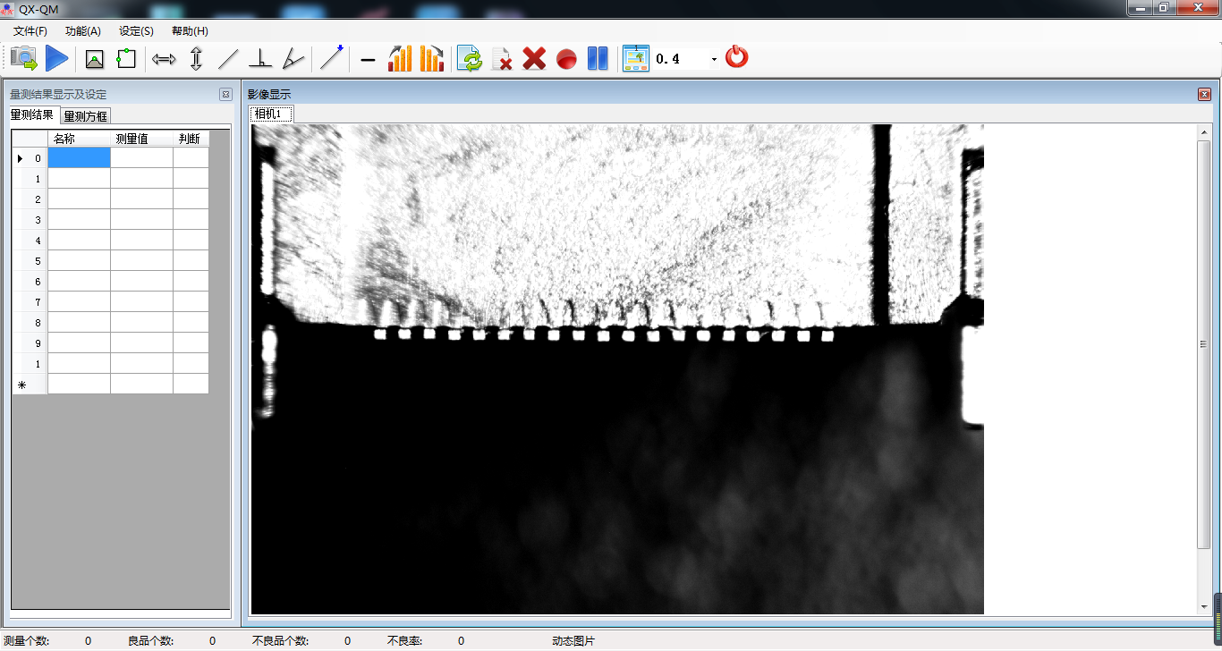The image size is (1222, 651).
Task: Click the red record circle button
Action: pyautogui.click(x=566, y=59)
